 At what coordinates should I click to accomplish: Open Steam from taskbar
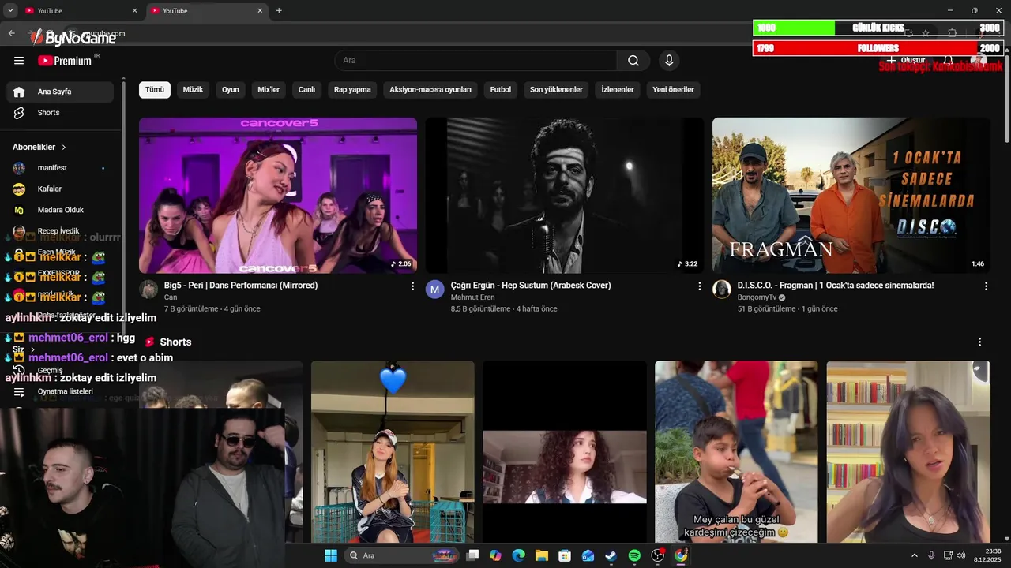[x=611, y=555]
